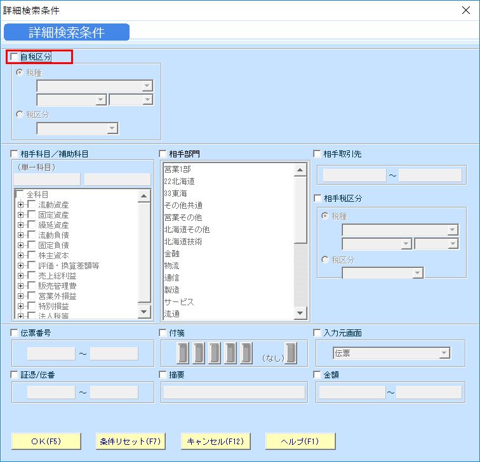
Task: Click down arrow of account tree scrollbar
Action: pyautogui.click(x=144, y=312)
